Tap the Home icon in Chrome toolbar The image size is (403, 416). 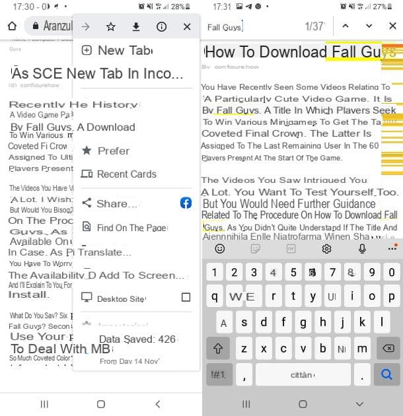12,26
